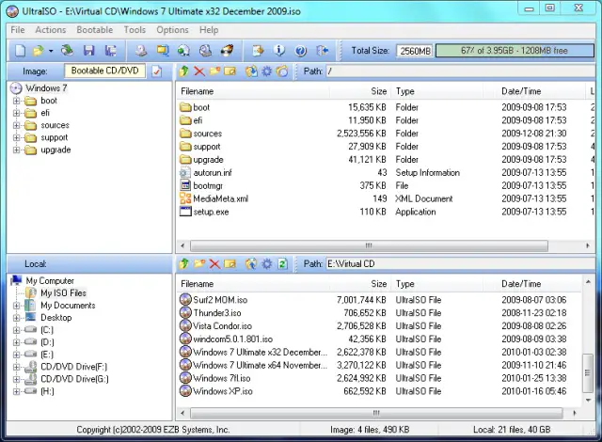Click the Total Size 2560MB field
Screen dimensions: 602x442
(x=415, y=51)
